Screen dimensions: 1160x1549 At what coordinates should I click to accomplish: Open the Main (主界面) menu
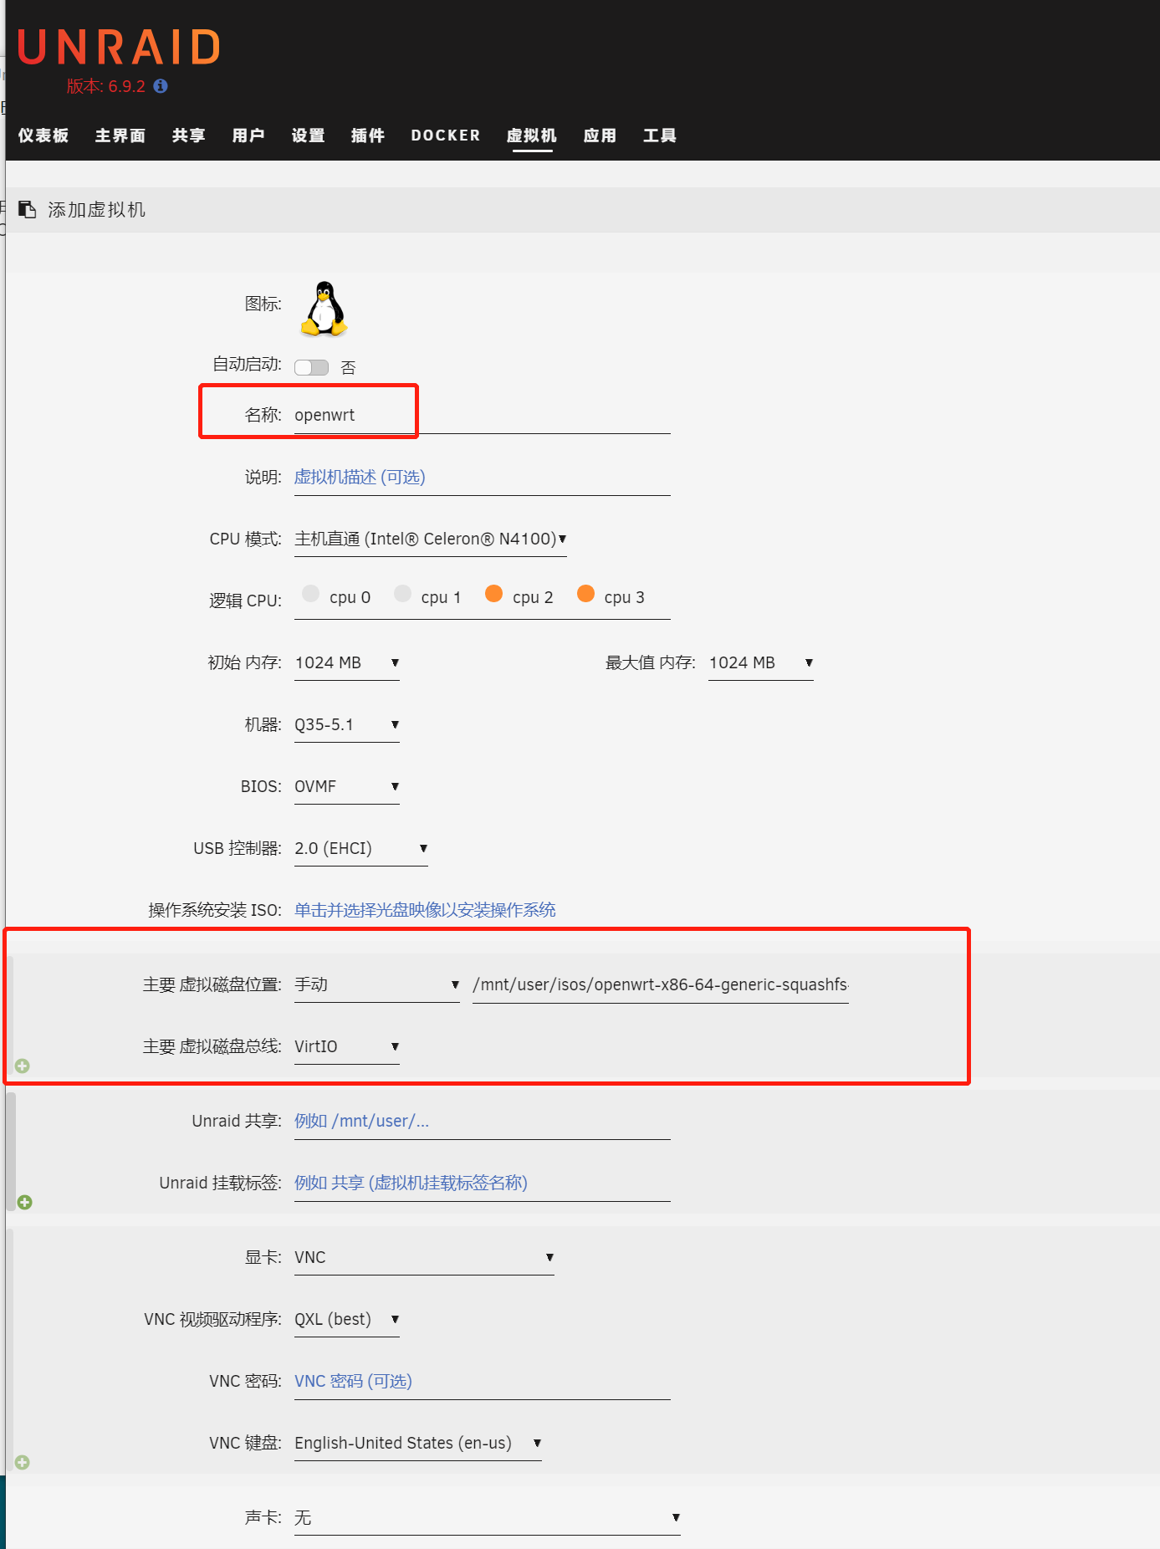click(x=120, y=135)
